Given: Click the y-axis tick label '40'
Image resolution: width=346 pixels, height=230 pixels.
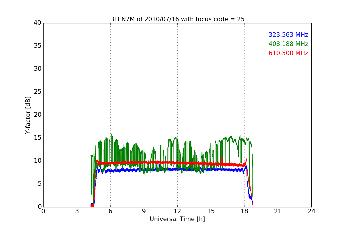Looking at the screenshot, I should 37,23.
